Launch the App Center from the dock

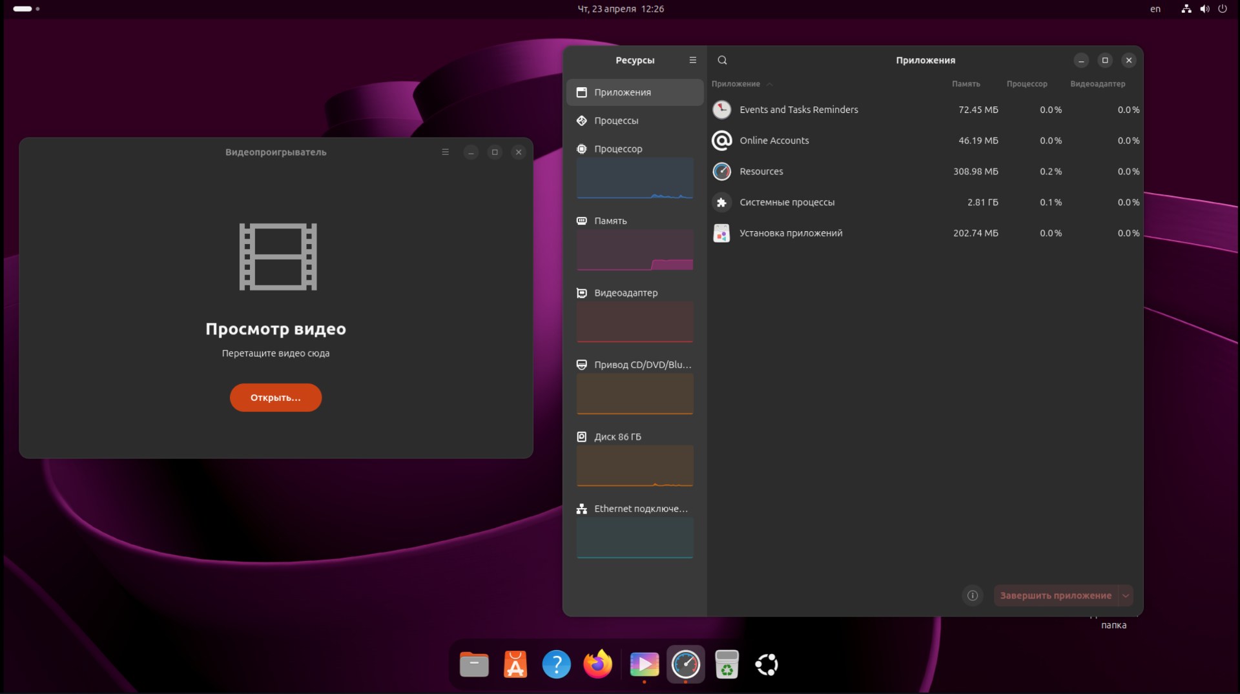(x=515, y=664)
